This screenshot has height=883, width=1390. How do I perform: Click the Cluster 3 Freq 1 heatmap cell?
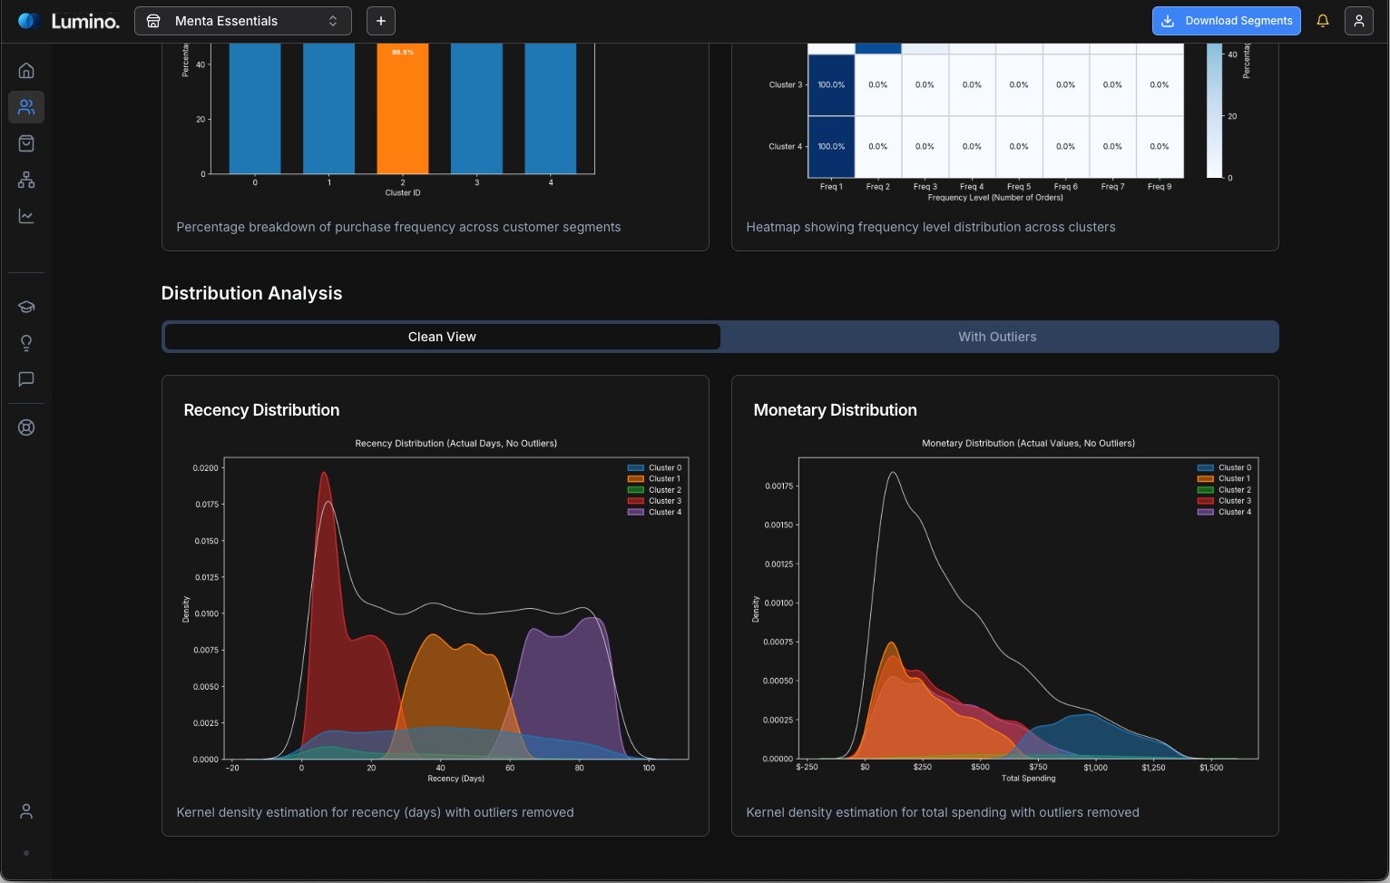coord(831,84)
